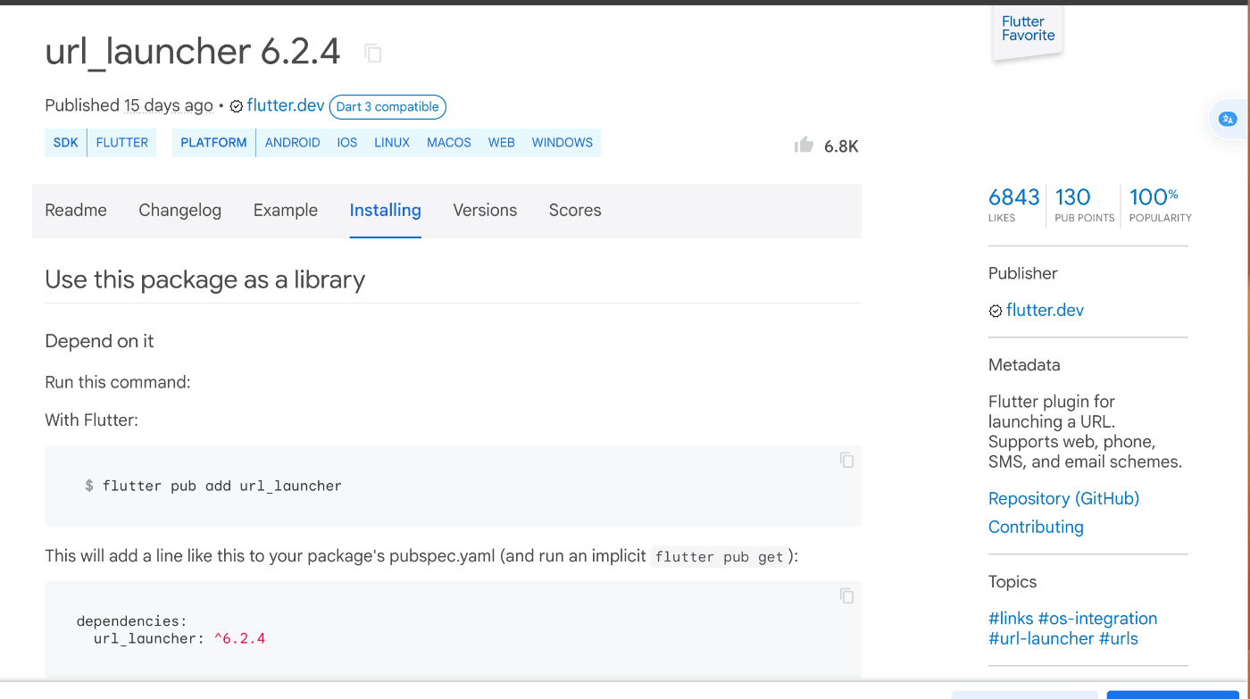The image size is (1250, 699).
Task: Click the translate icon at right edge
Action: [x=1228, y=119]
